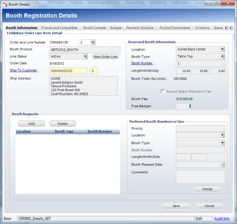This screenshot has width=237, height=224.
Task: Select the Badges tab
Action: (116, 28)
